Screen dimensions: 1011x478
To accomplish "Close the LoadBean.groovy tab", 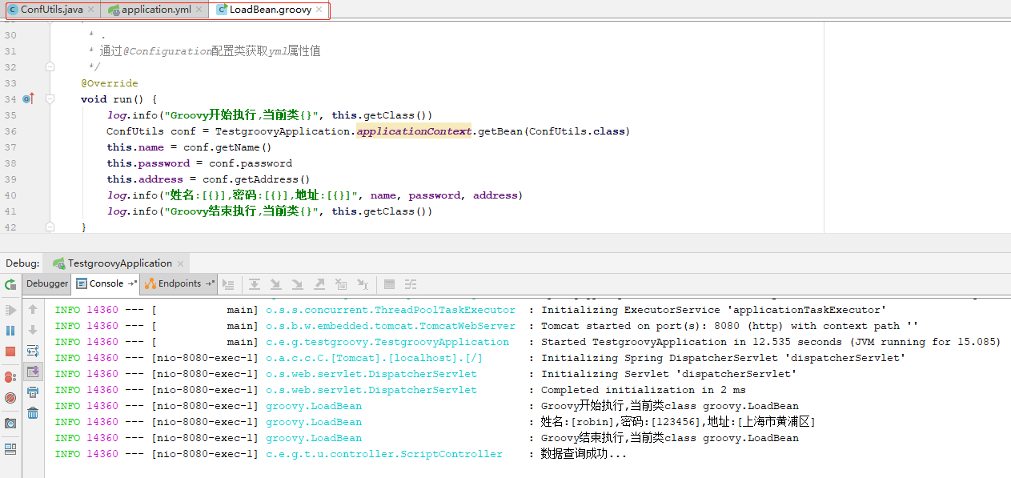I will click(x=319, y=10).
